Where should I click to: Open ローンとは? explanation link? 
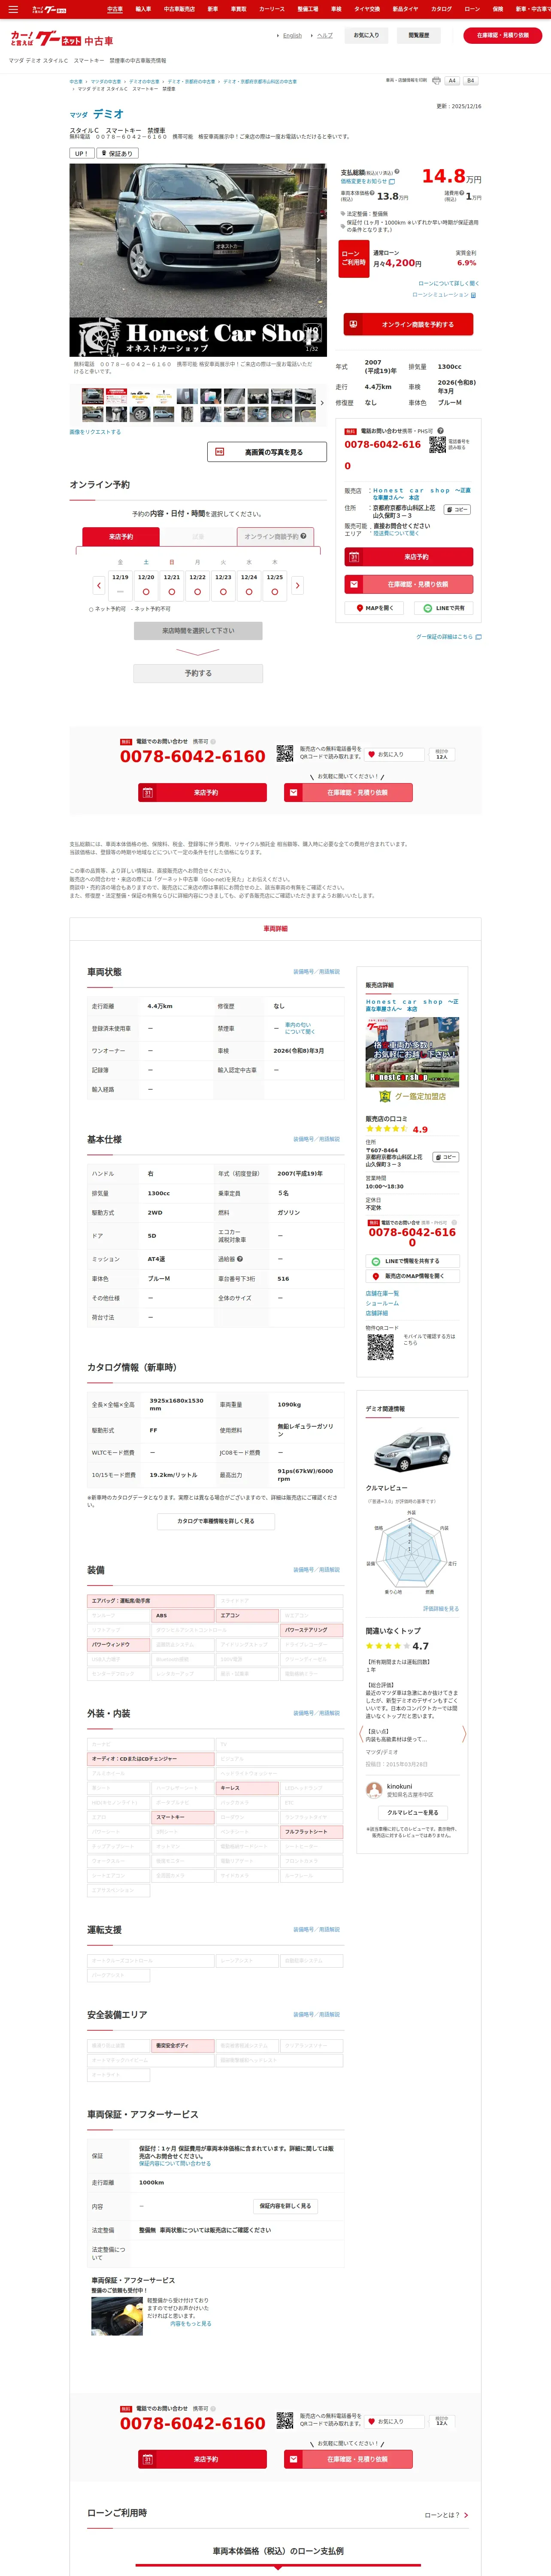pyautogui.click(x=446, y=2514)
